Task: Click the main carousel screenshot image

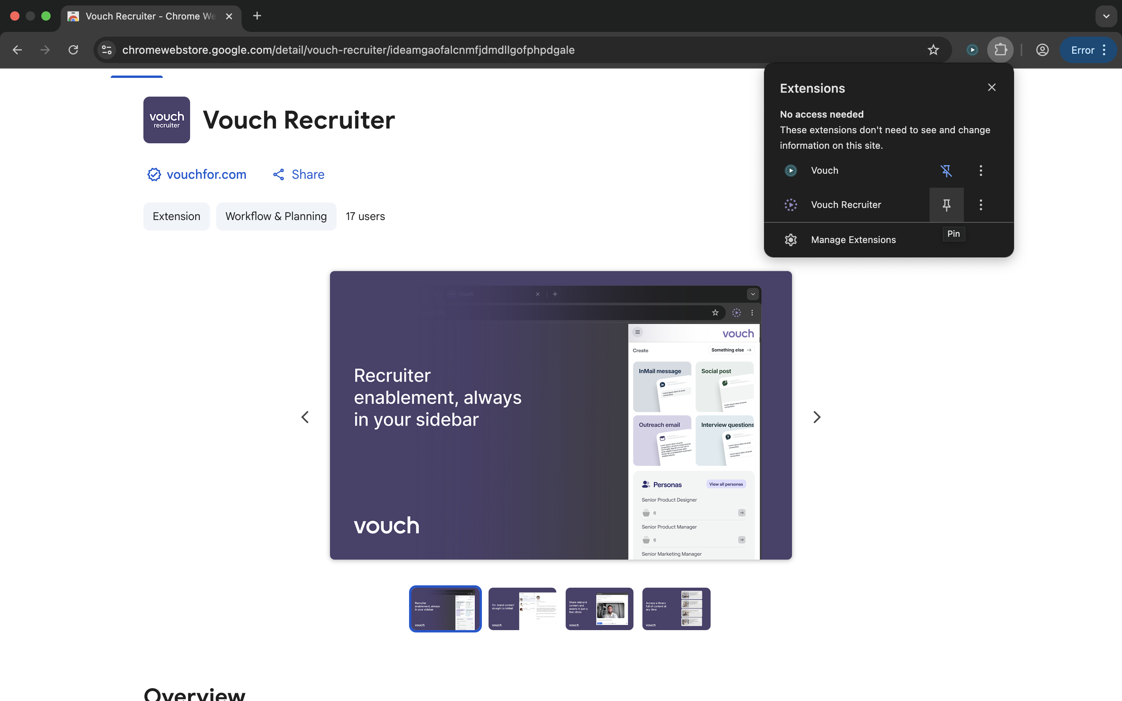Action: 561,416
